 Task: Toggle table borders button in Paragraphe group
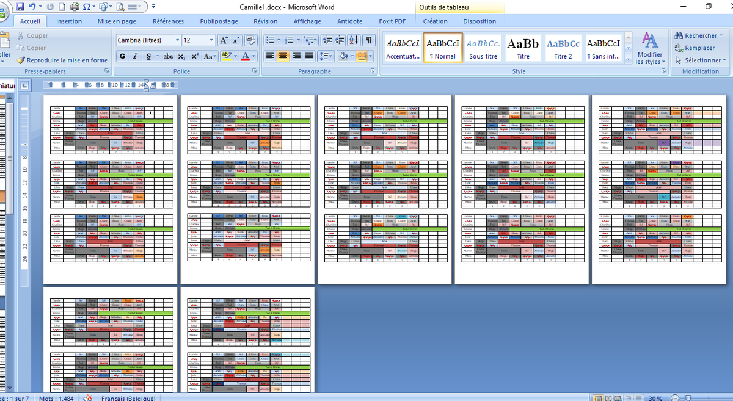tap(362, 56)
